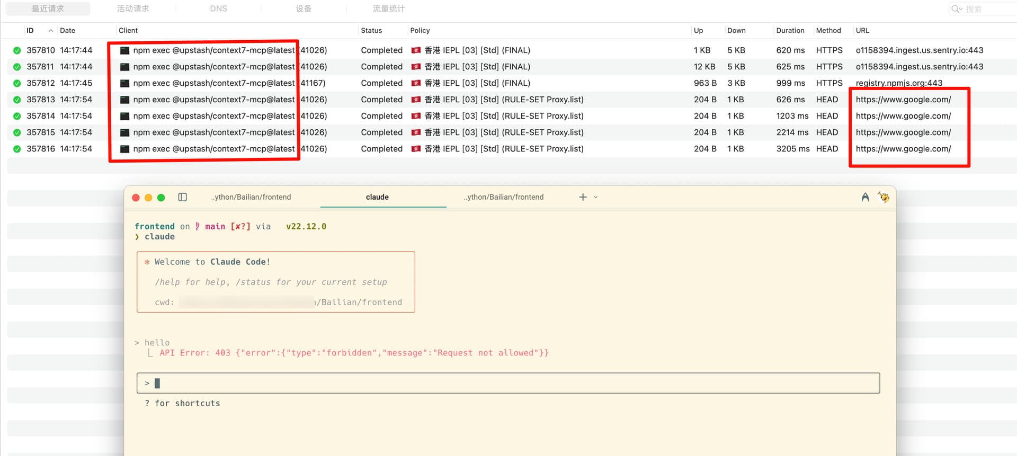This screenshot has width=1017, height=456.
Task: Click the green status icon for request 357815
Action: click(x=17, y=132)
